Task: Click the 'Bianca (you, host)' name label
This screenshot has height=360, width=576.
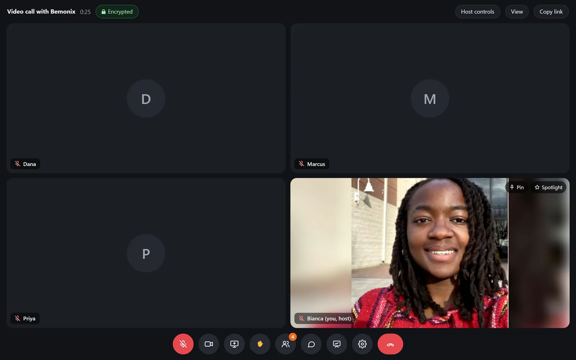Action: [x=329, y=318]
